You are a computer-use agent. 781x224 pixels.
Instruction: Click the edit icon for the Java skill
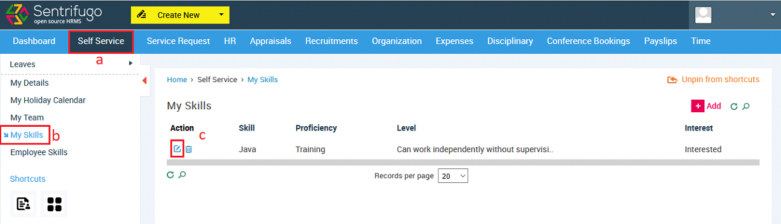click(x=177, y=149)
